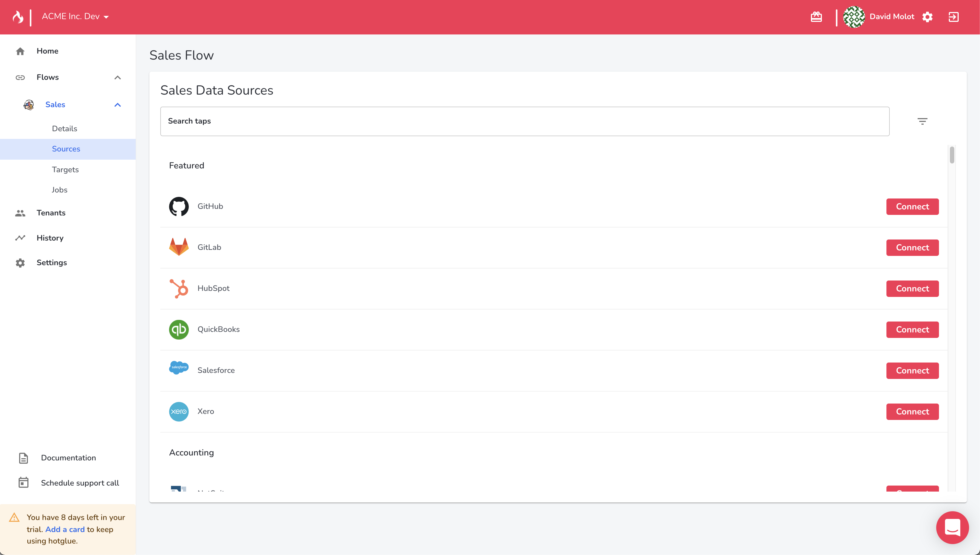Open user settings gear in top bar
The image size is (980, 555).
coord(927,17)
